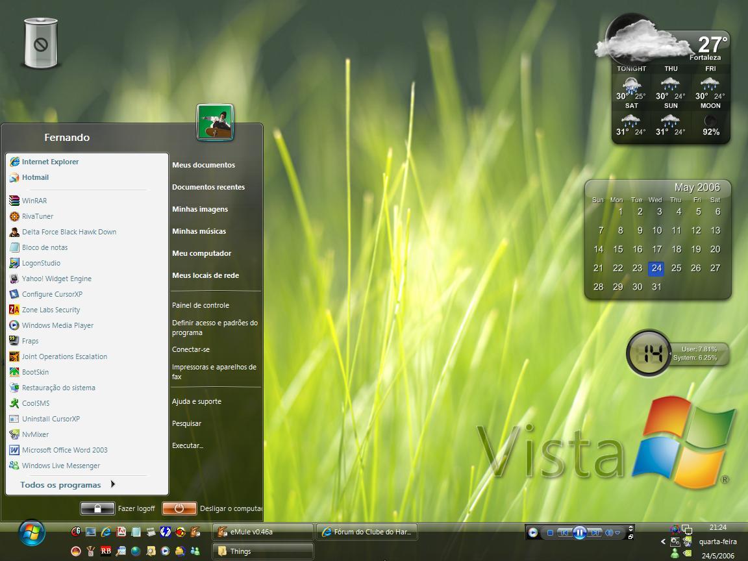The width and height of the screenshot is (748, 561).
Task: Click the green Messenger tray icon
Action: (675, 553)
